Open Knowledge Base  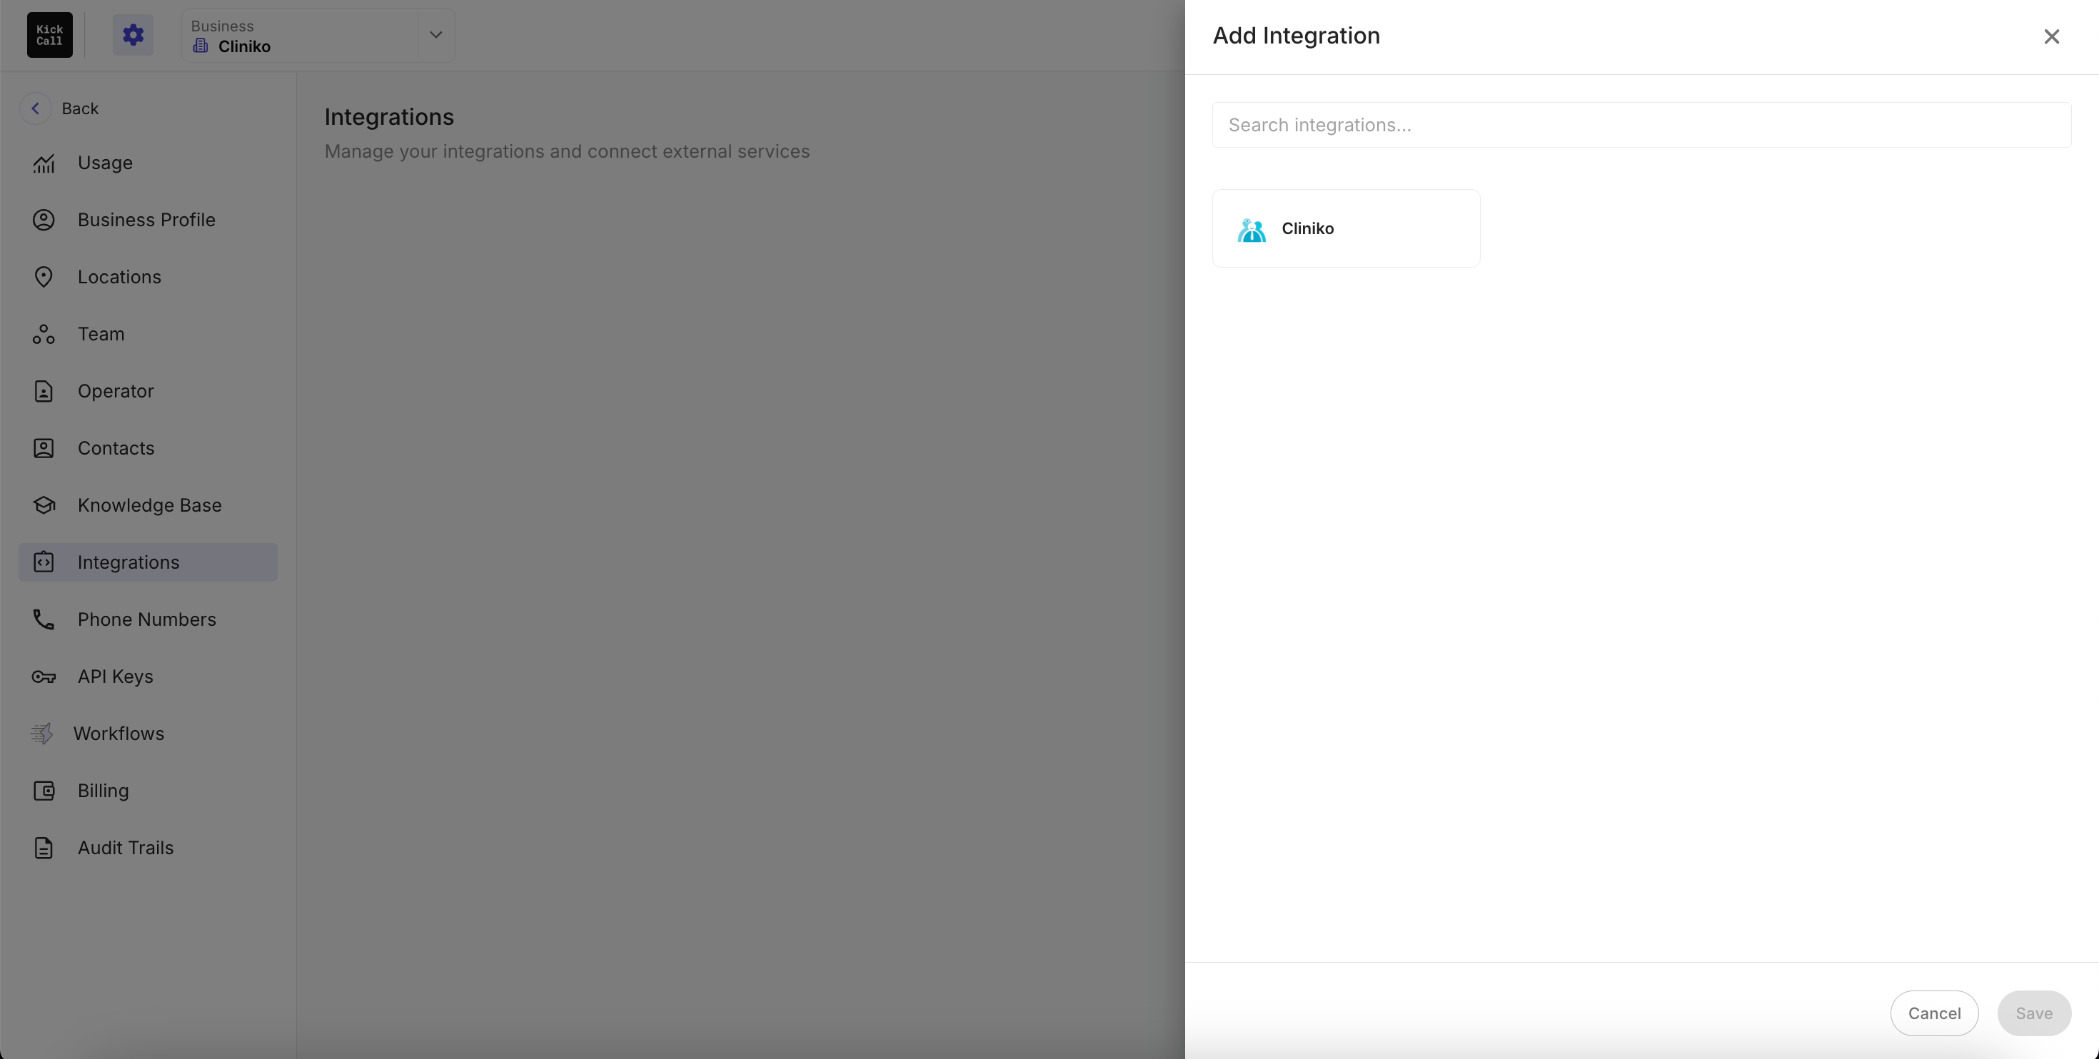149,505
